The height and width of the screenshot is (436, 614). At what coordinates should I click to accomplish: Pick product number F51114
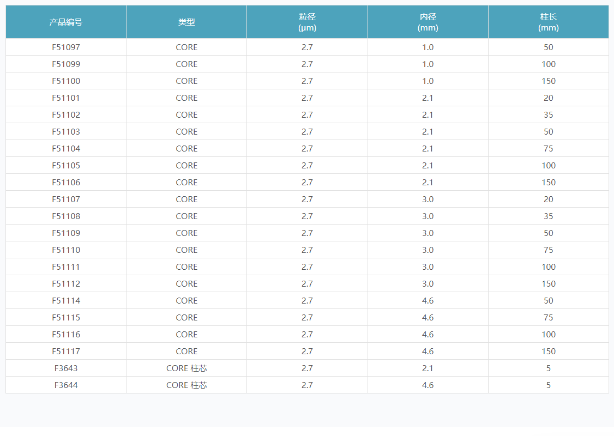[x=66, y=301]
